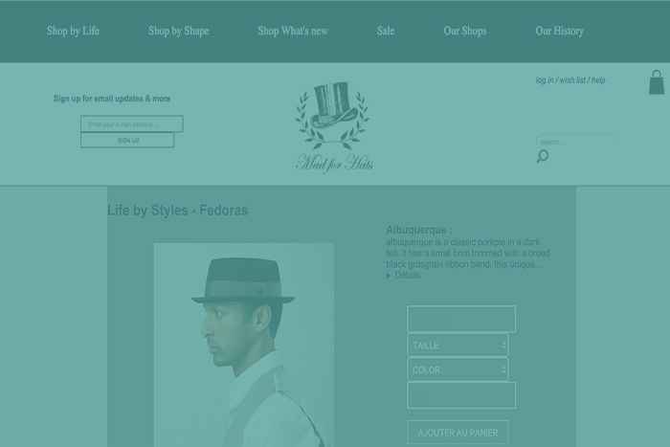Viewport: 670px width, 447px height.
Task: Click the log in link
Action: point(544,80)
